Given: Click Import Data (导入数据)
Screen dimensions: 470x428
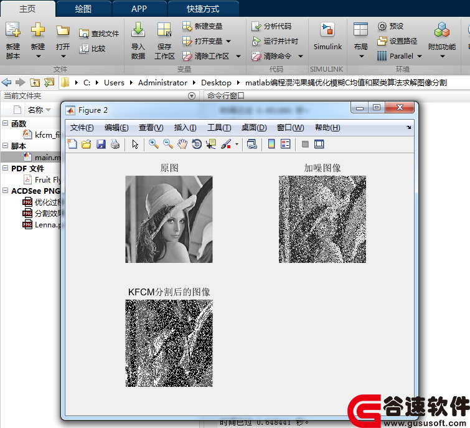Looking at the screenshot, I should 138,40.
